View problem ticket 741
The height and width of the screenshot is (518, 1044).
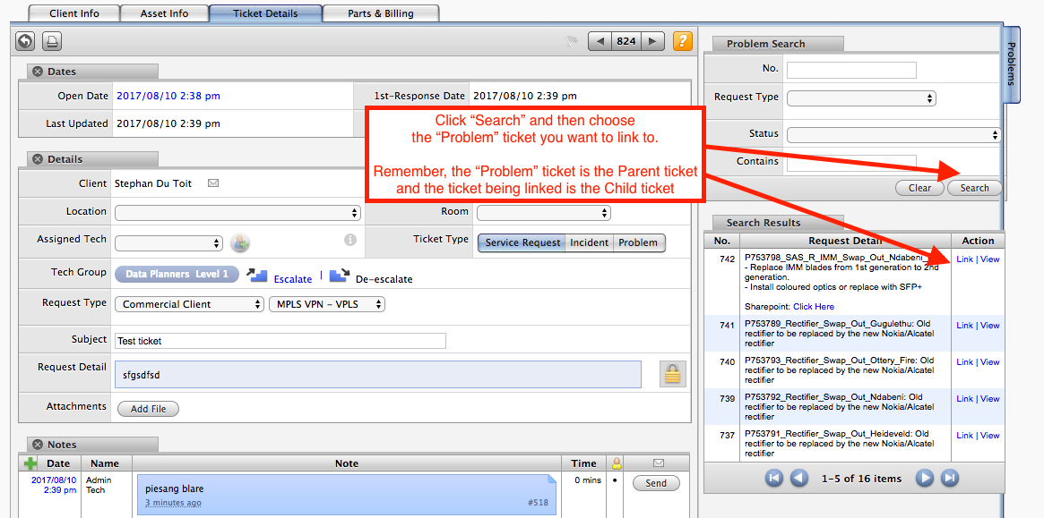click(x=989, y=326)
